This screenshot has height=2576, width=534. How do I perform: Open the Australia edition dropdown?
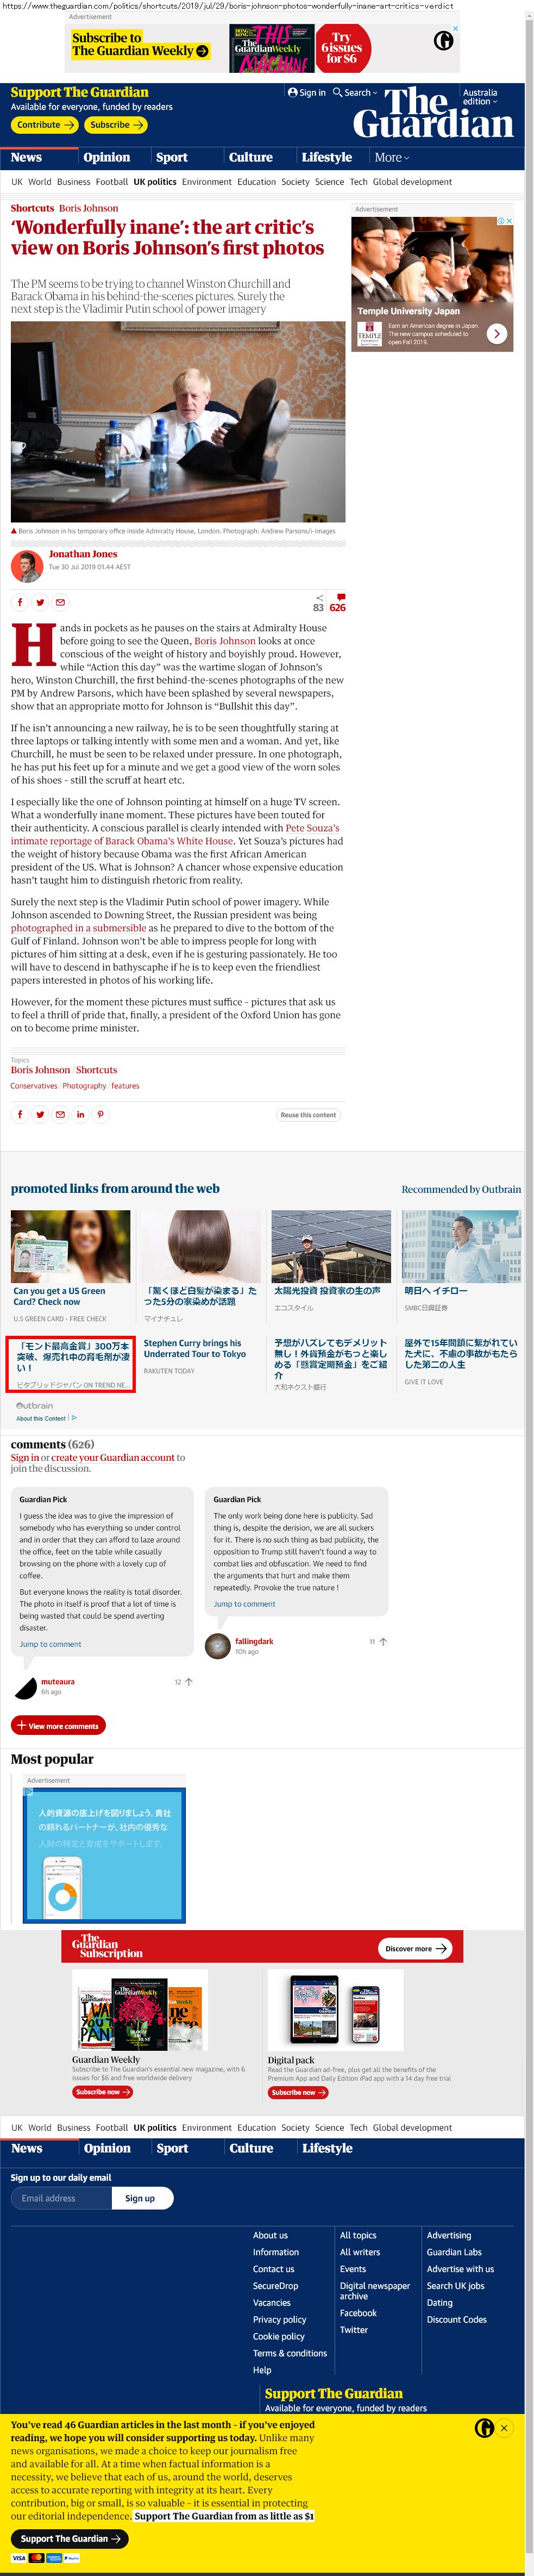[x=480, y=97]
